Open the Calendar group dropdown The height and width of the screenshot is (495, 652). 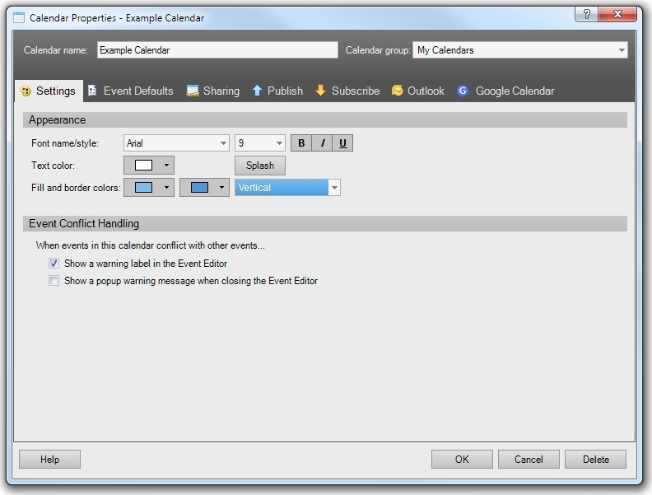[x=622, y=50]
